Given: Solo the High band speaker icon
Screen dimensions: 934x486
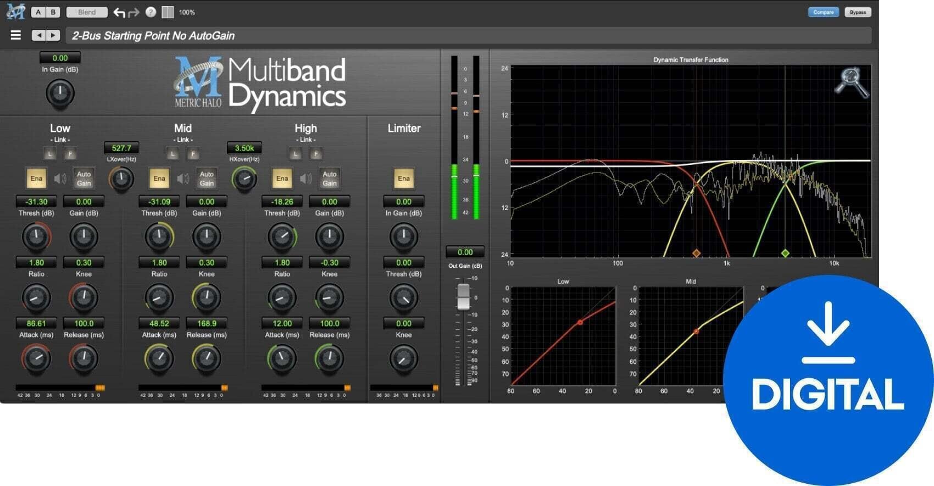Looking at the screenshot, I should coord(306,178).
